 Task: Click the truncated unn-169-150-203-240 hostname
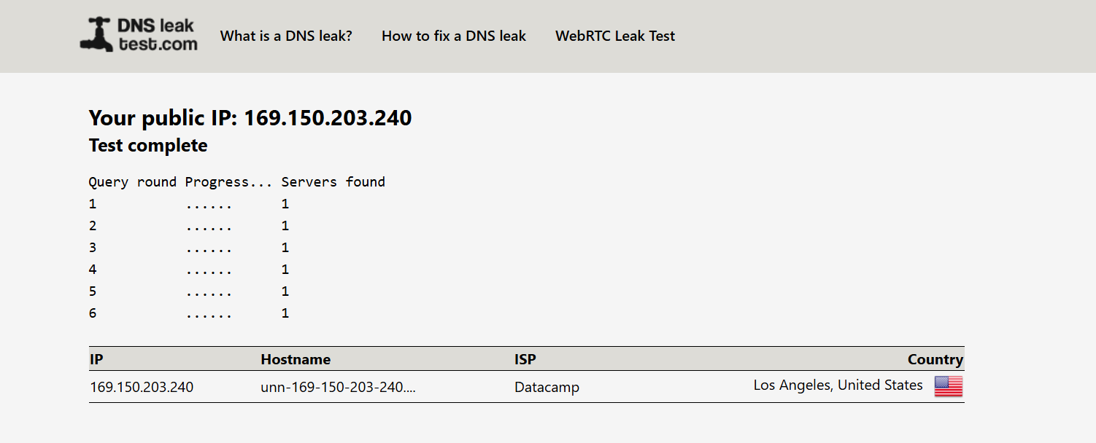pyautogui.click(x=338, y=387)
